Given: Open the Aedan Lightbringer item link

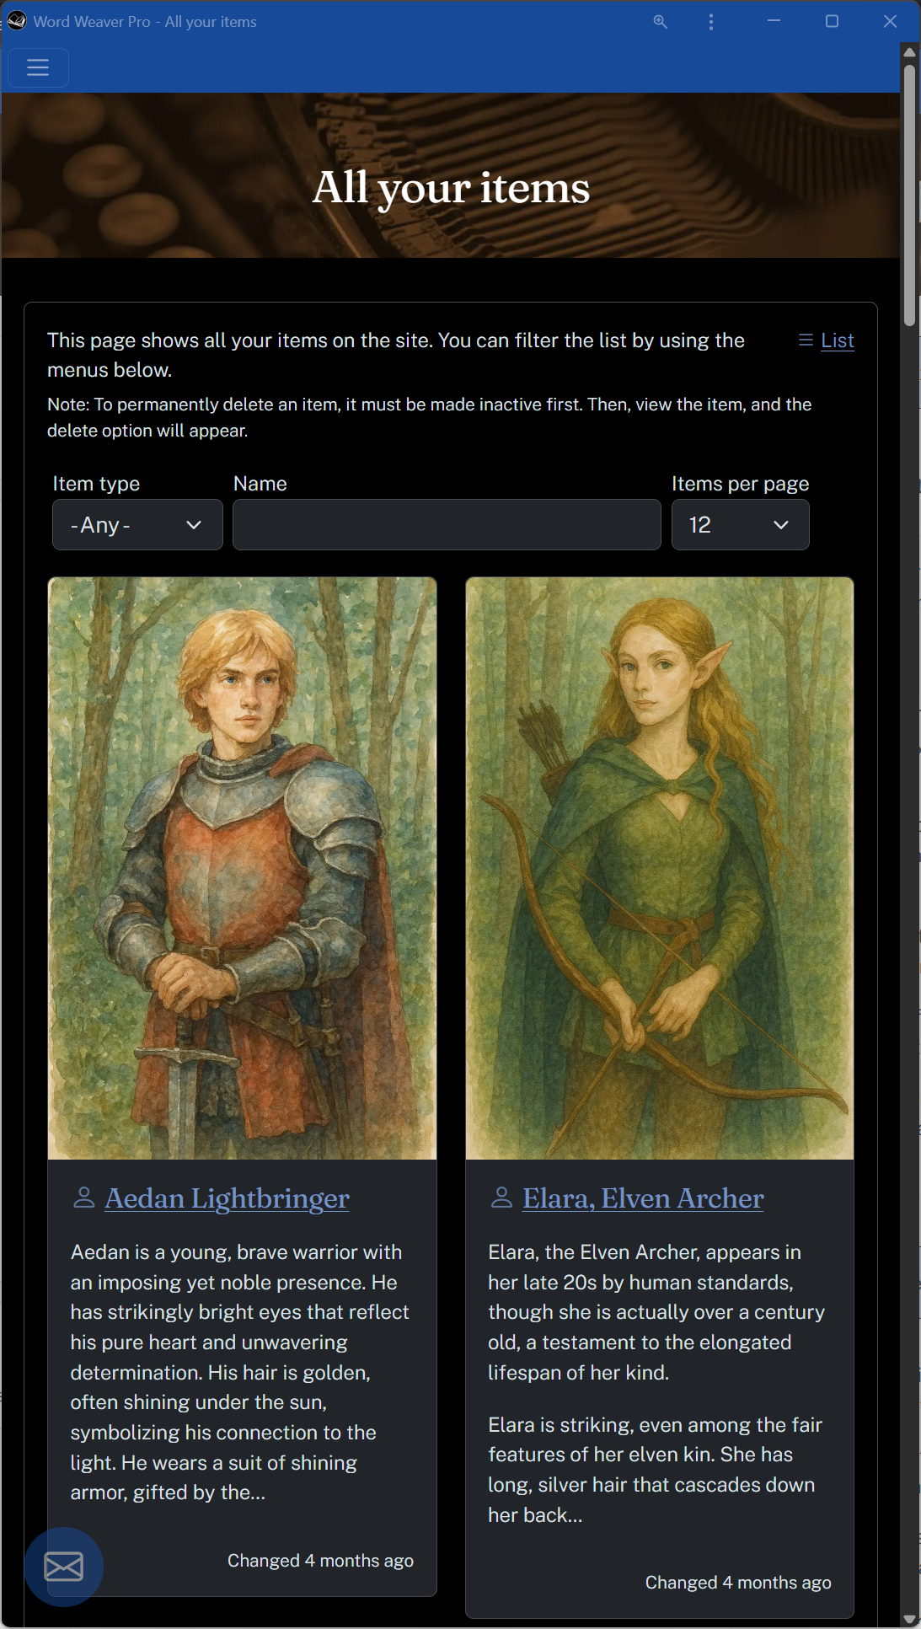Looking at the screenshot, I should [227, 1198].
